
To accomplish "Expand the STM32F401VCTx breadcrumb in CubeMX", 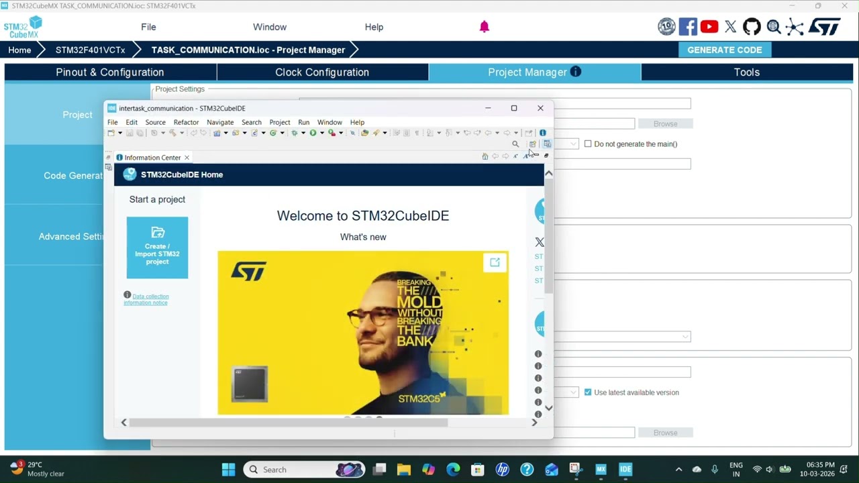I will coord(90,50).
